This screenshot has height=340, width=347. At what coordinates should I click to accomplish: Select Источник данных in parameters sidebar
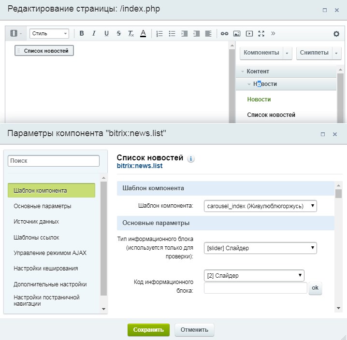tap(36, 222)
